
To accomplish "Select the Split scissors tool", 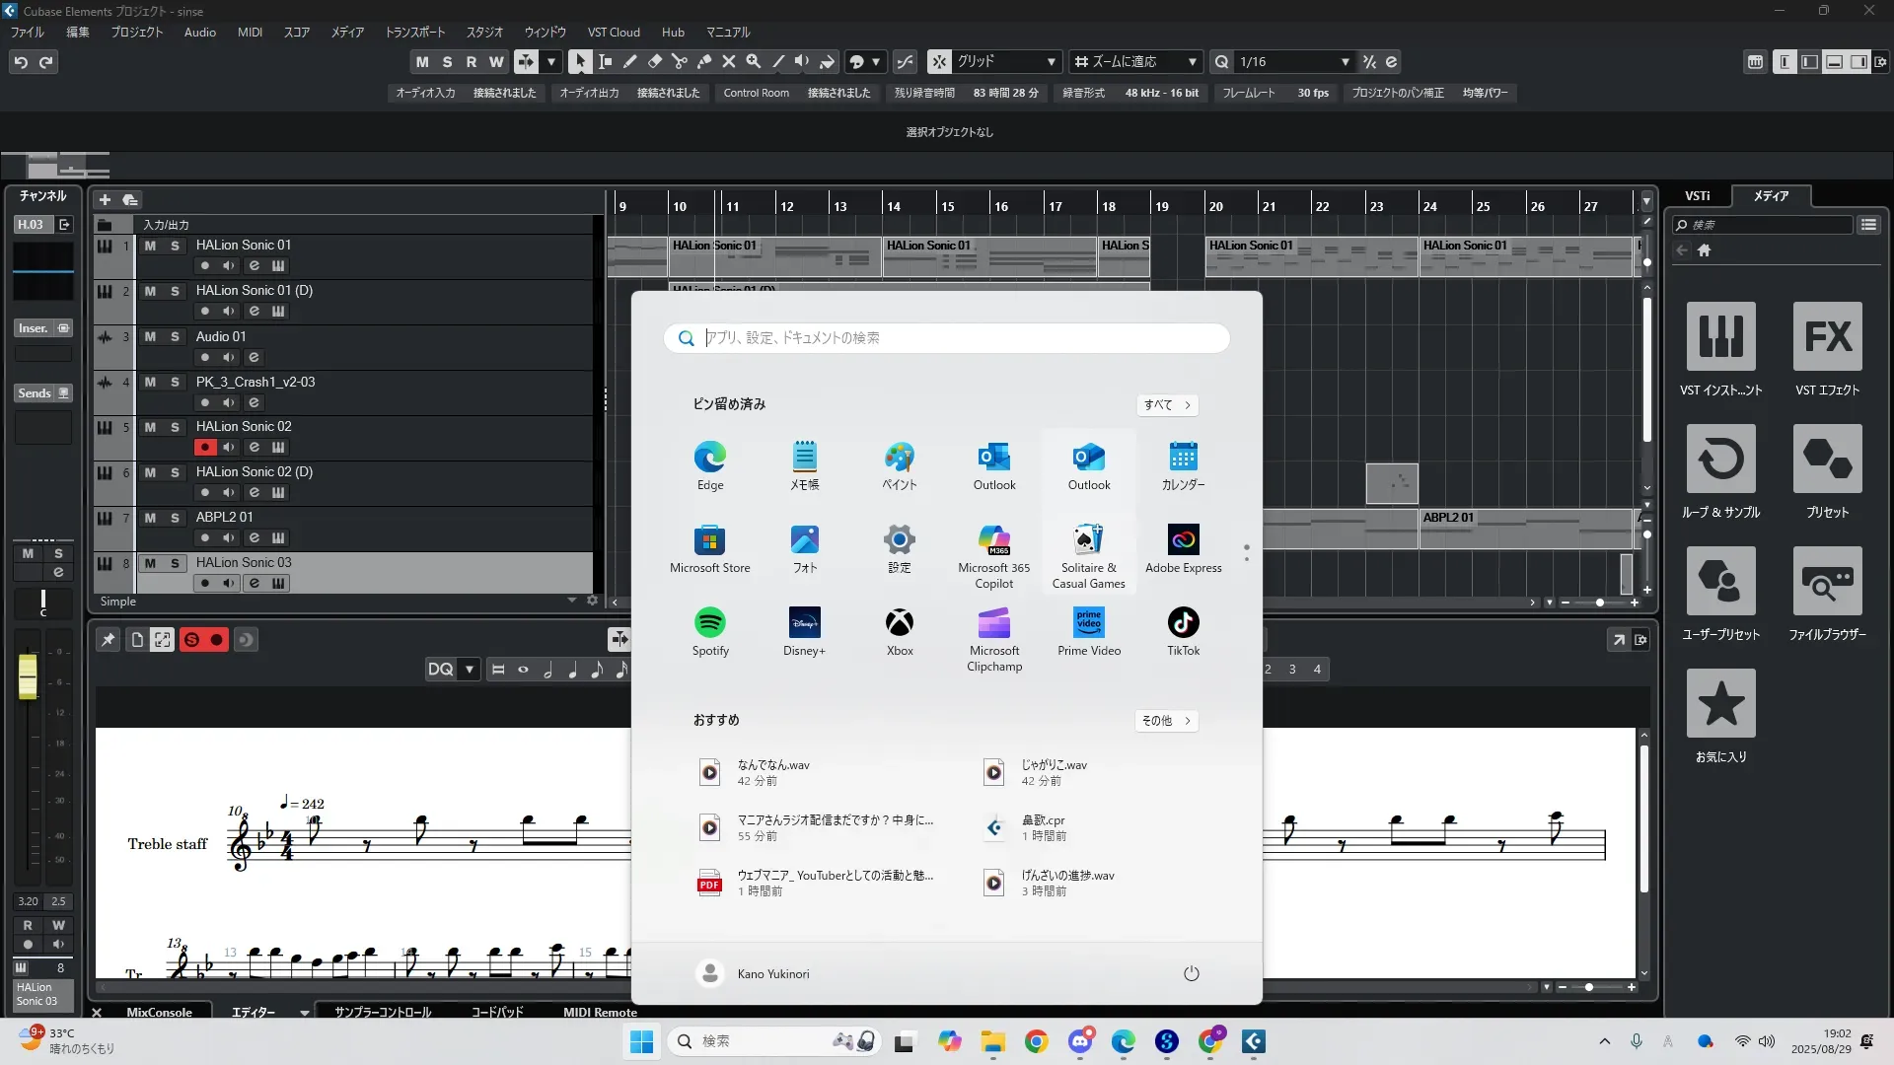I will click(679, 61).
